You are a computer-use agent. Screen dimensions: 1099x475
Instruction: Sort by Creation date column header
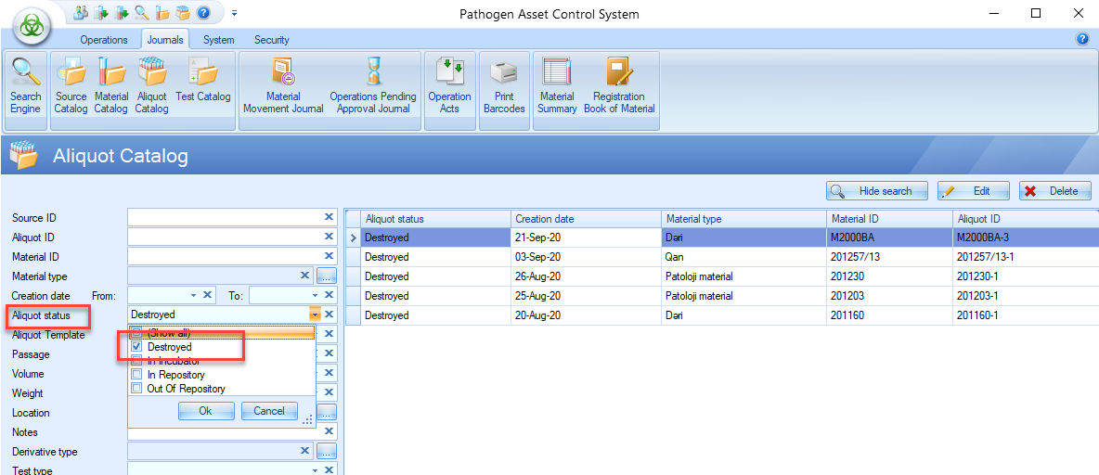click(585, 219)
